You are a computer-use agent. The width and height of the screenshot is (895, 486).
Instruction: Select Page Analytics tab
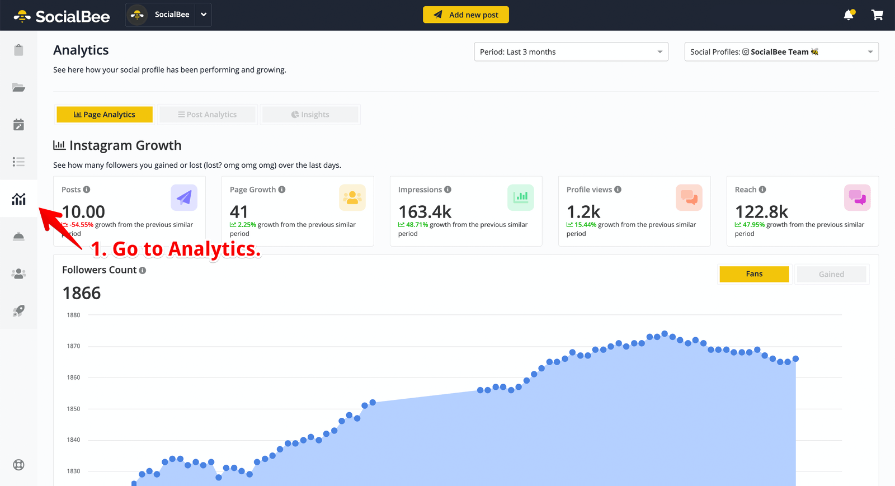click(x=105, y=114)
